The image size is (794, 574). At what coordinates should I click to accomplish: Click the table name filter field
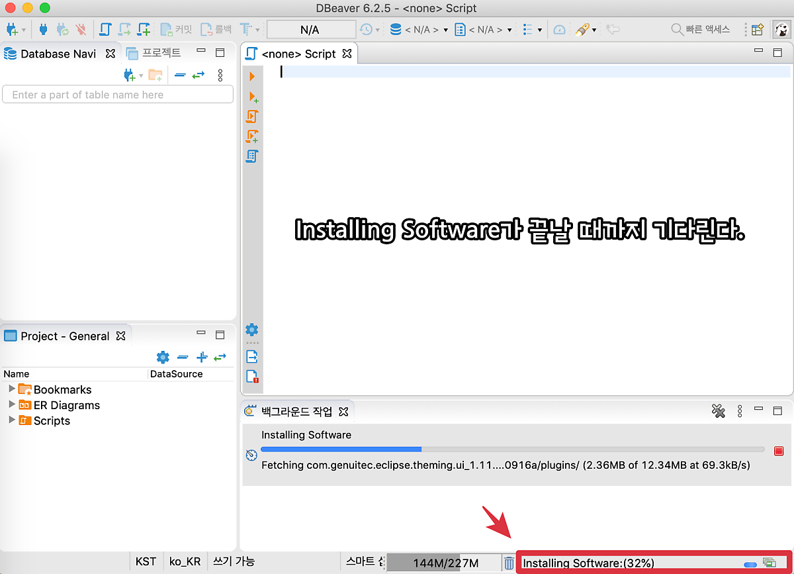tap(118, 95)
